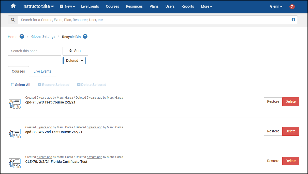Expand the More menu
Image resolution: width=308 pixels, height=174 pixels.
tap(207, 6)
